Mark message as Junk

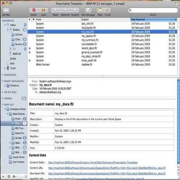pyautogui.click(x=43, y=10)
